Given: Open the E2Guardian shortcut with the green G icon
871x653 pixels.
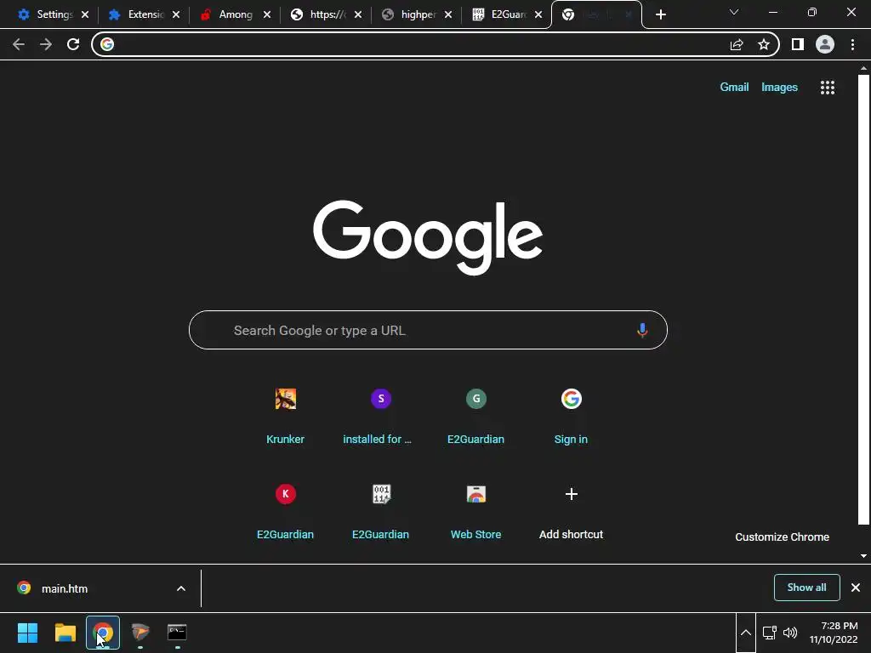Looking at the screenshot, I should click(x=476, y=417).
